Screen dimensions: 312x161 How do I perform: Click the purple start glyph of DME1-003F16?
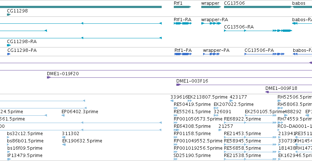(178, 85)
